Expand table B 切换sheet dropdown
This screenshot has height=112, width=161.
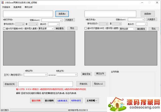pyautogui.click(x=136, y=20)
